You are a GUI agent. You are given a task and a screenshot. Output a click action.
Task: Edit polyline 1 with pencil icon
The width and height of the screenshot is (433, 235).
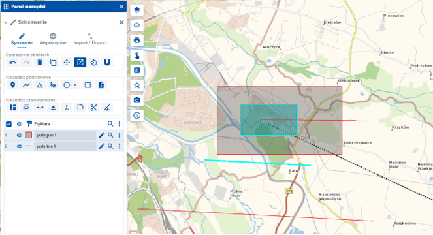click(x=102, y=146)
